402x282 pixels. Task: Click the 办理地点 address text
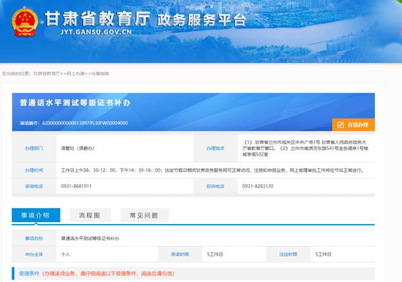305,149
